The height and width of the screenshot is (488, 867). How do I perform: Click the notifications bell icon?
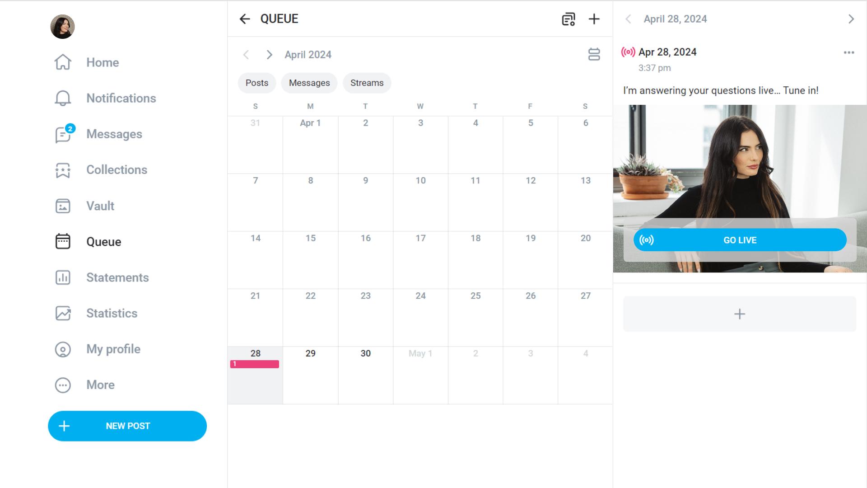tap(62, 98)
